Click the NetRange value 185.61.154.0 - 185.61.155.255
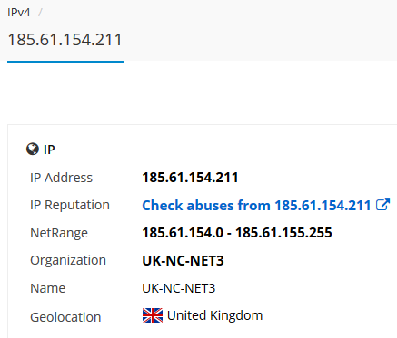Screen dimensions: 397x338 tap(237, 233)
